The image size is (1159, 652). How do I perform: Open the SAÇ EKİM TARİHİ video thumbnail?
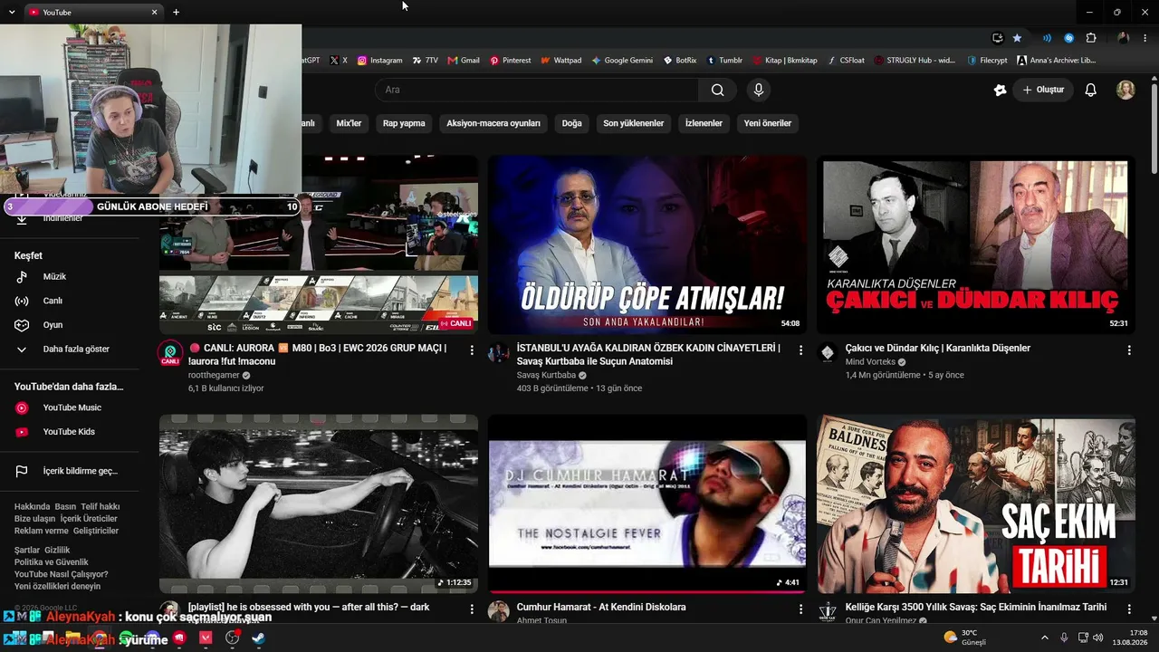976,504
